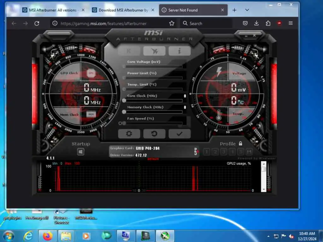Click the Firefox Search box
The height and width of the screenshot is (242, 323).
pos(206,23)
